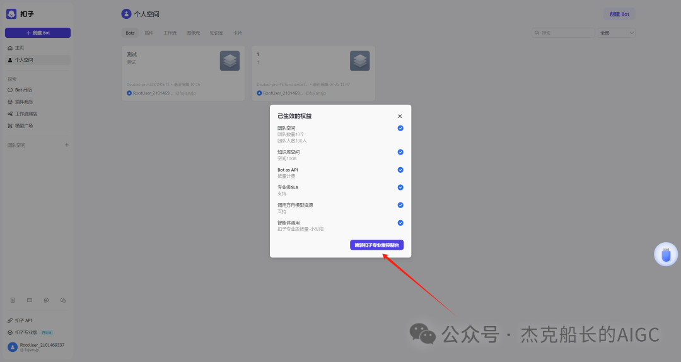
Task: Click the 已生效的权益 dialog title
Action: click(x=294, y=116)
